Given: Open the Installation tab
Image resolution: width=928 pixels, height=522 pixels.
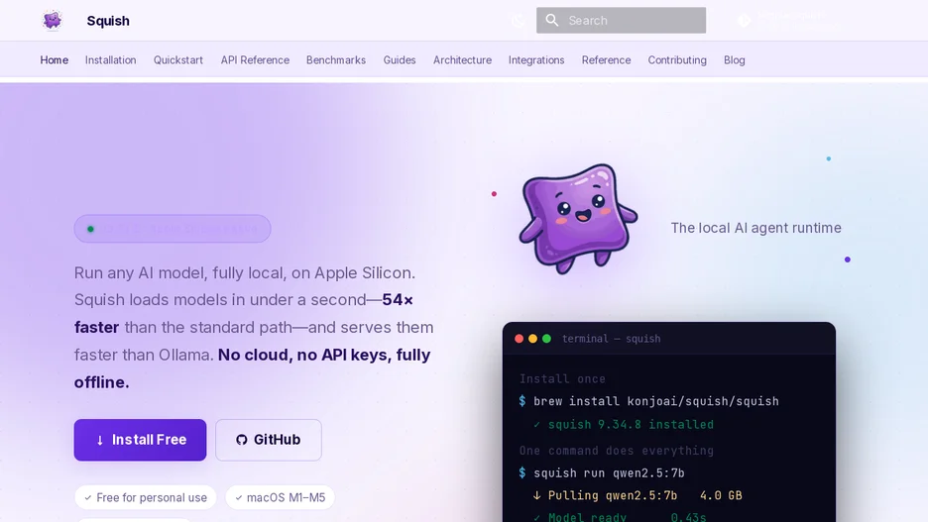Looking at the screenshot, I should pos(110,59).
